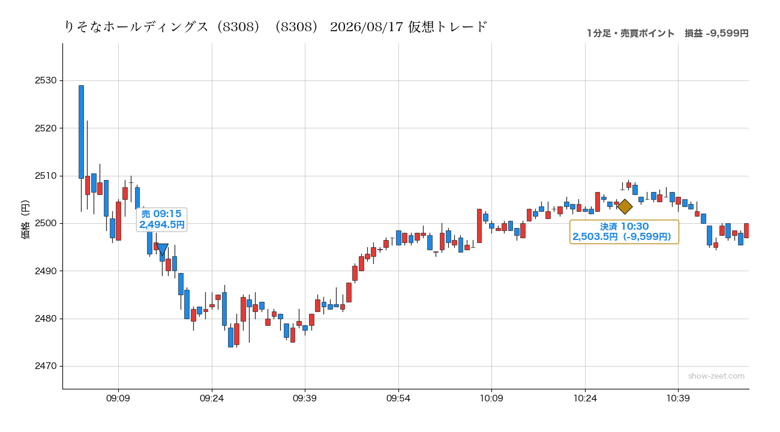Select the 2470 price axis label
This screenshot has width=780, height=432.
pos(46,367)
